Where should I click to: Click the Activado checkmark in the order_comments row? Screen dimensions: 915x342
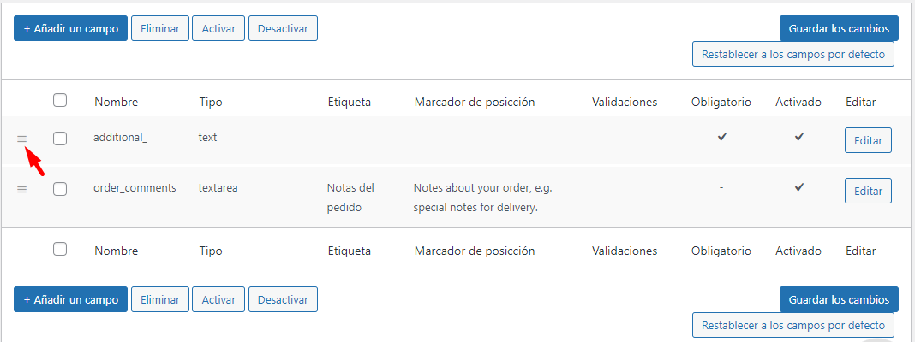[798, 187]
